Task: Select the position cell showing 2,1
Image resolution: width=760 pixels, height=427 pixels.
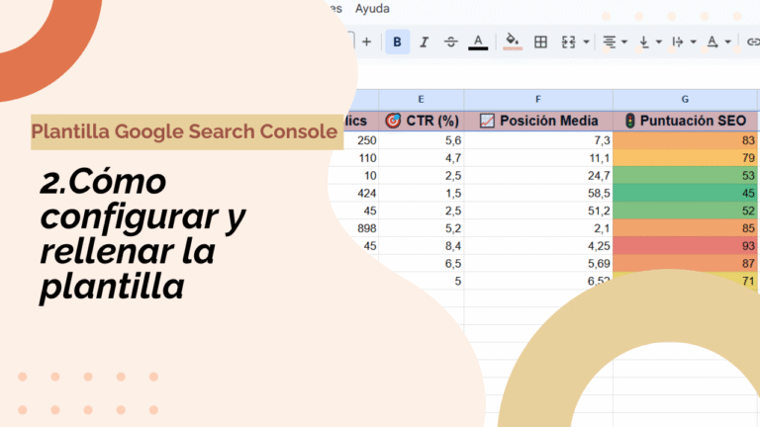Action: point(538,228)
